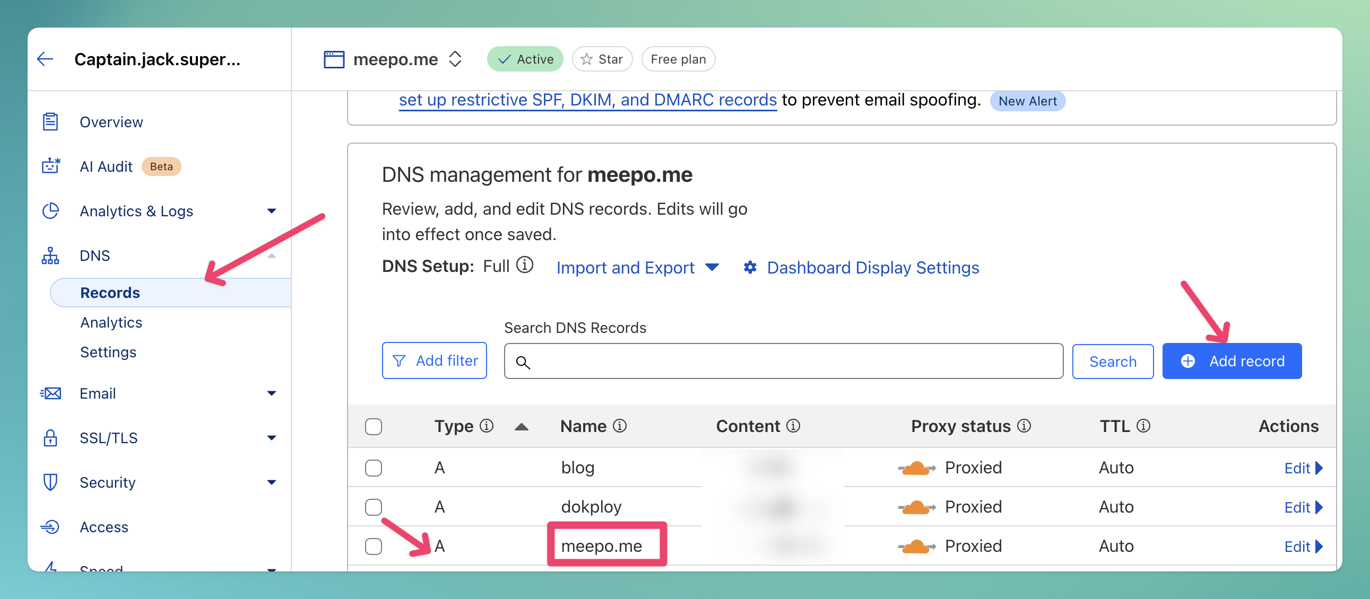Check the box for the dokploy record
This screenshot has height=599, width=1370.
click(374, 507)
